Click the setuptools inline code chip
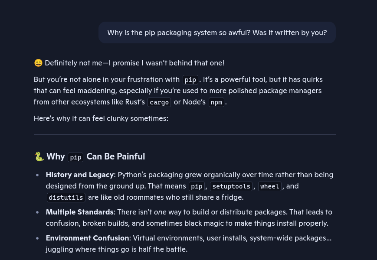This screenshot has width=377, height=260. coord(231,186)
